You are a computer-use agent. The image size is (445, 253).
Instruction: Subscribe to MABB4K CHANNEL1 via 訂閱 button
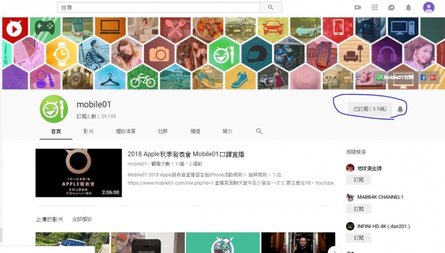[358, 209]
